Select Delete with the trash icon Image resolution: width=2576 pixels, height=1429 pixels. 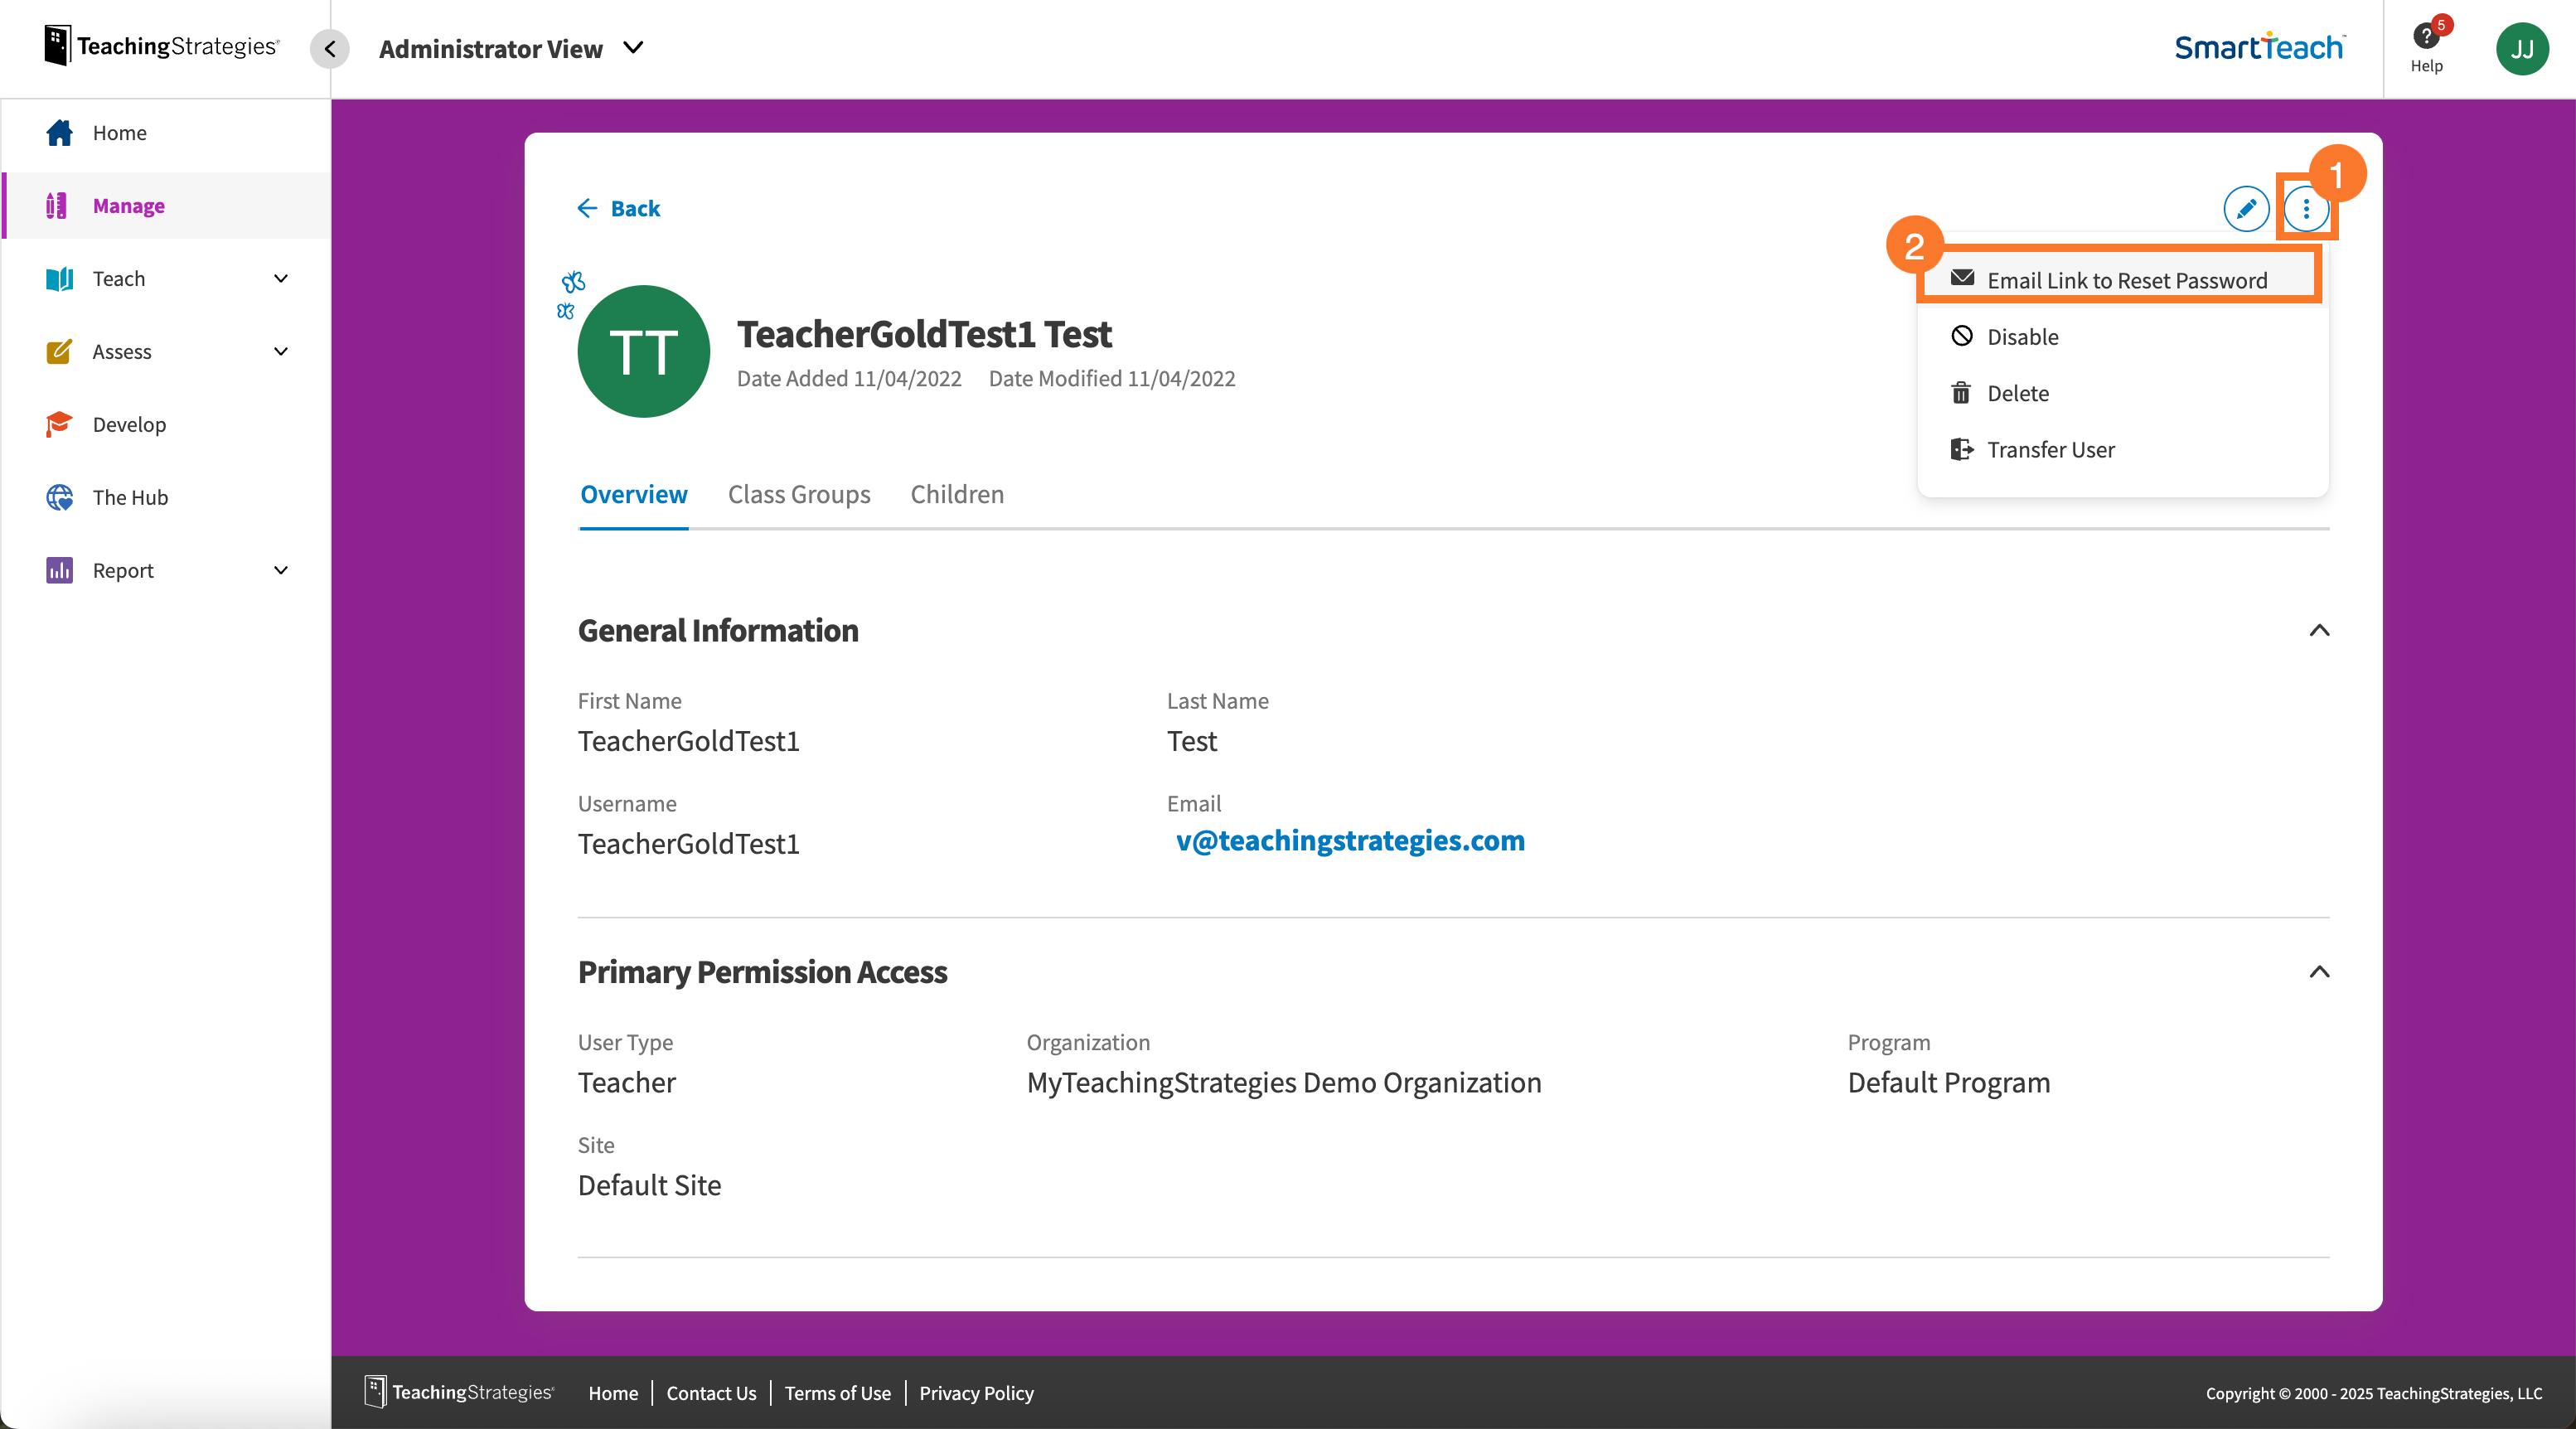coord(2017,393)
